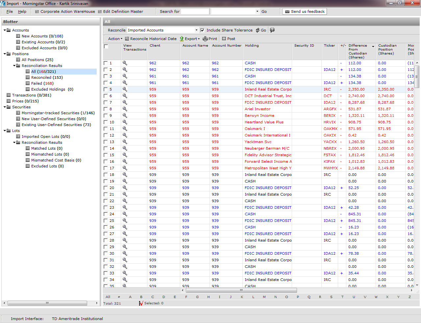
Task: Open the Help menu
Action: 22,11
